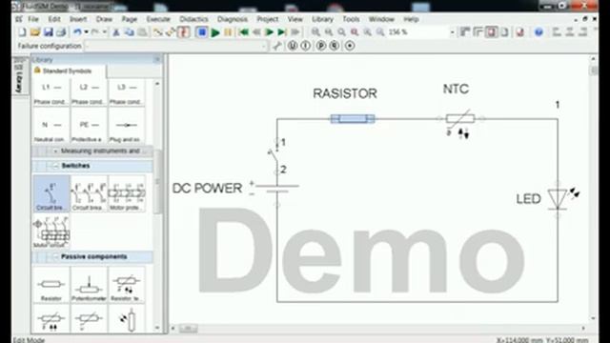Select the L3 Phase conductor symbol
The image size is (610, 343).
pos(126,92)
